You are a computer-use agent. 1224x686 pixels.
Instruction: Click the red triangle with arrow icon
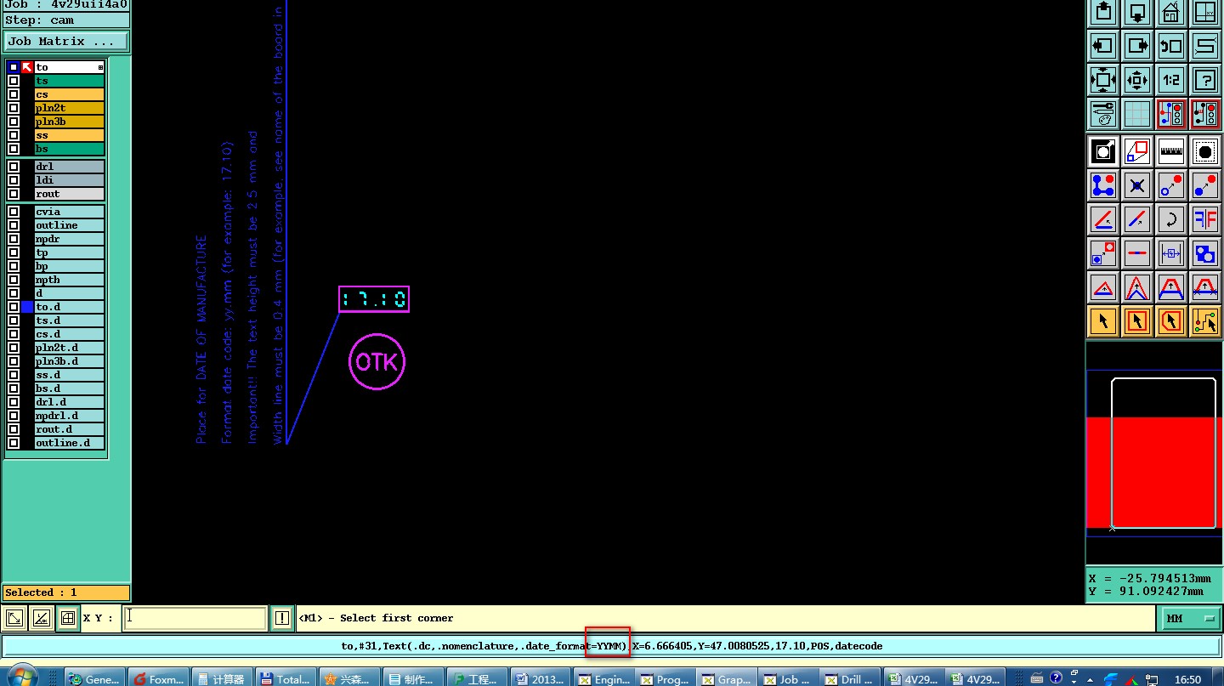(1103, 287)
